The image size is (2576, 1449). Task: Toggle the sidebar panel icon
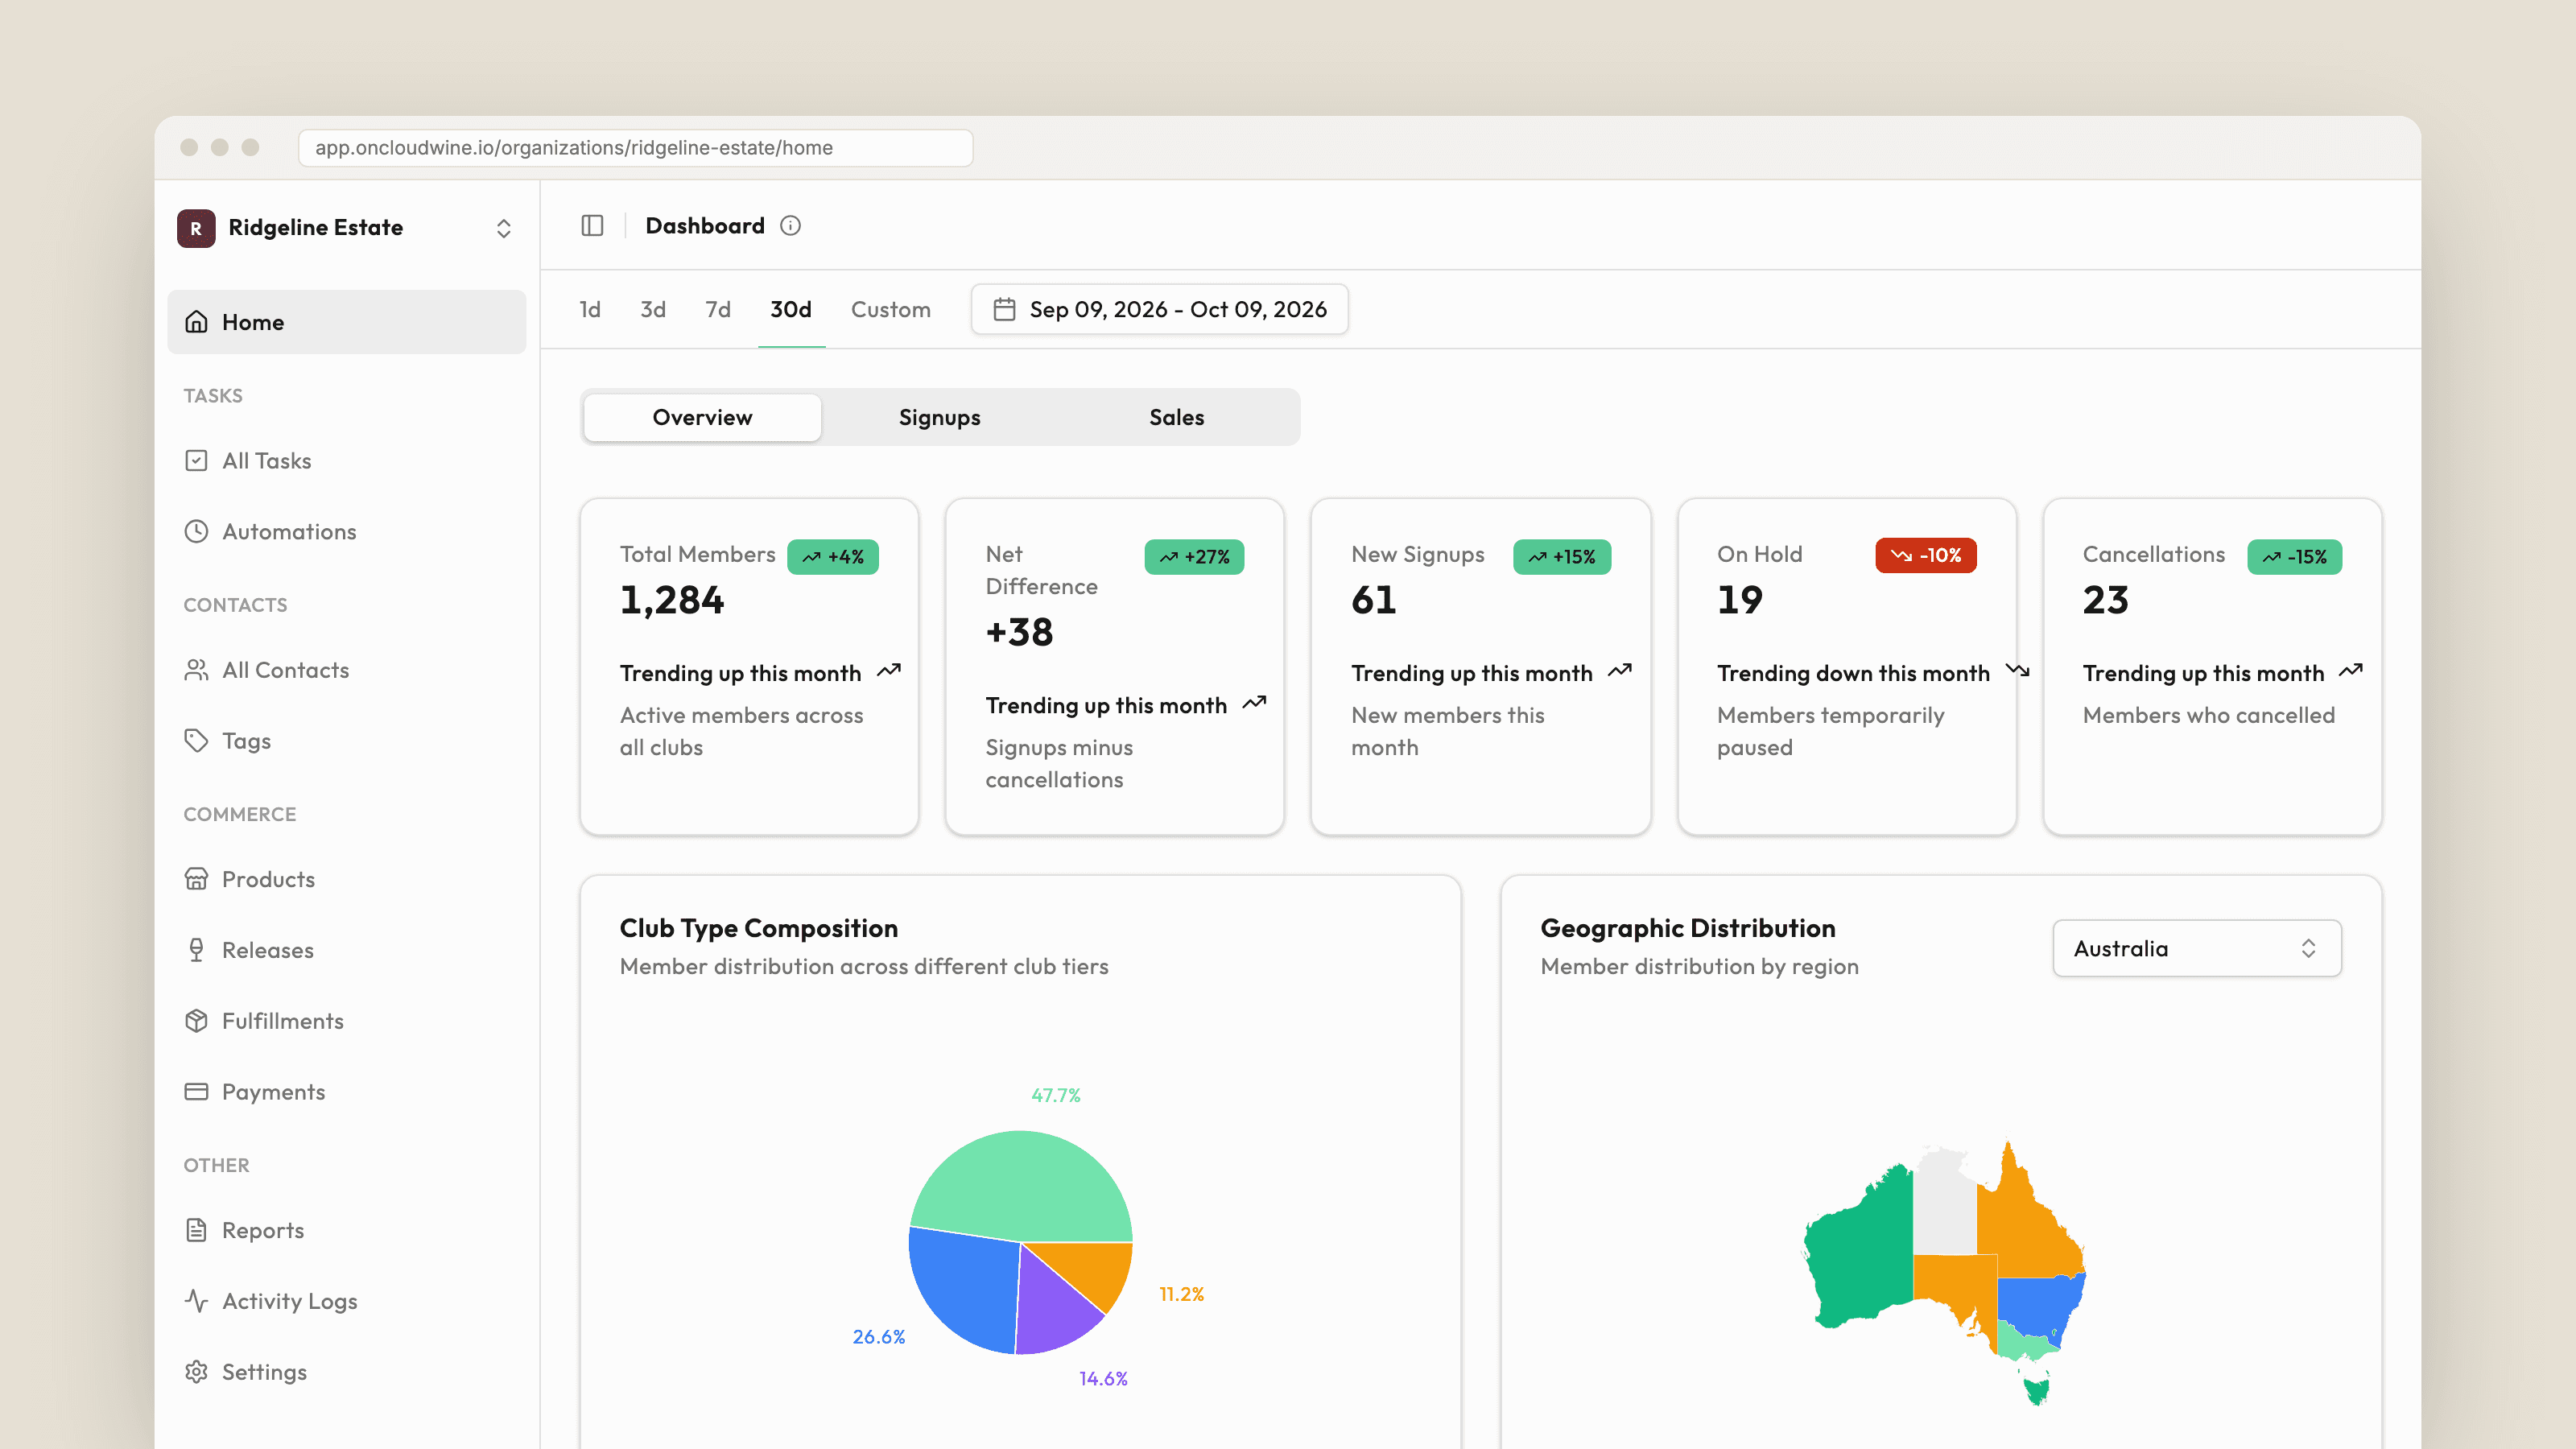[592, 226]
